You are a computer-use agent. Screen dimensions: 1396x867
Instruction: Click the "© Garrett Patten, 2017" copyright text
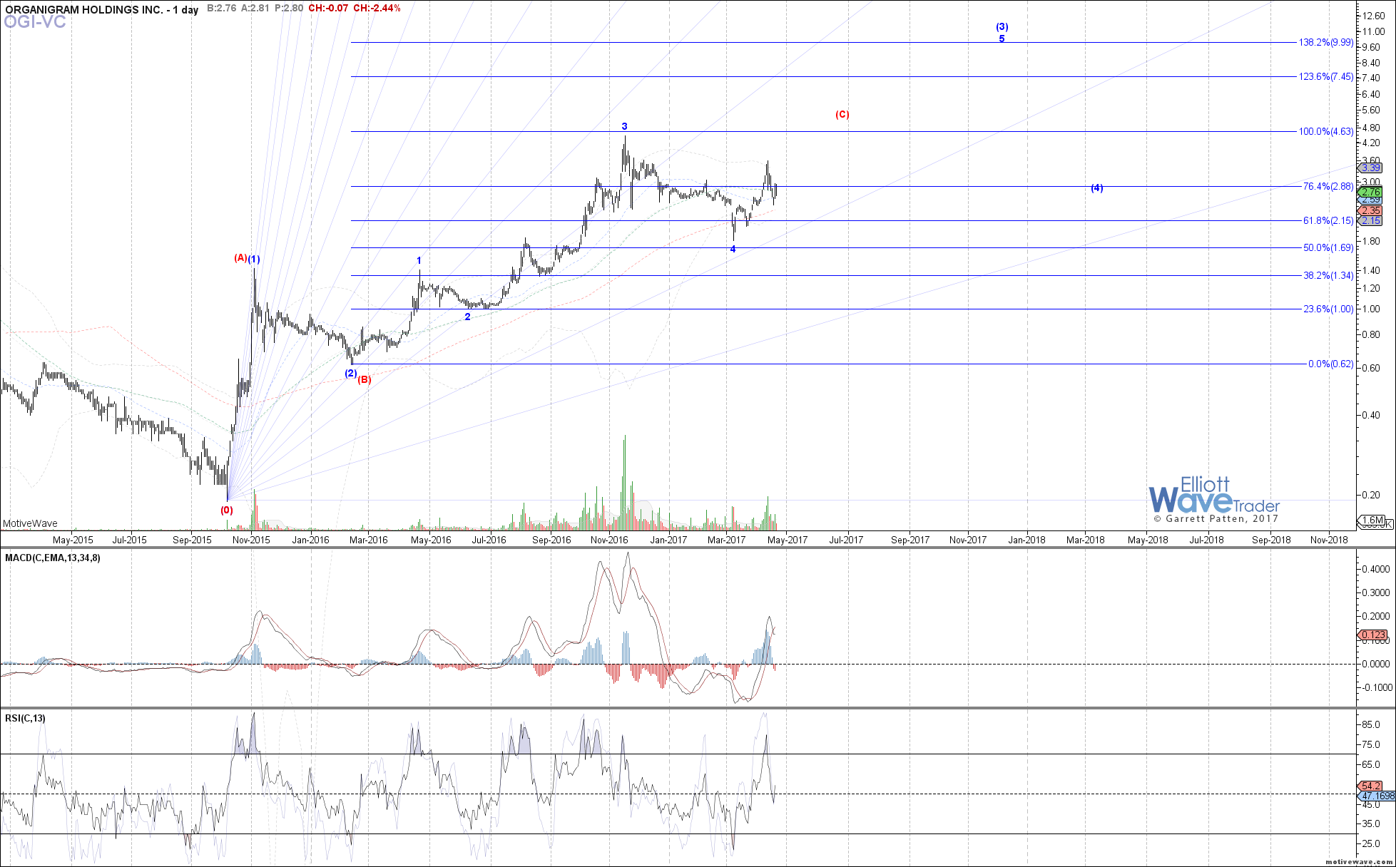click(x=1216, y=519)
